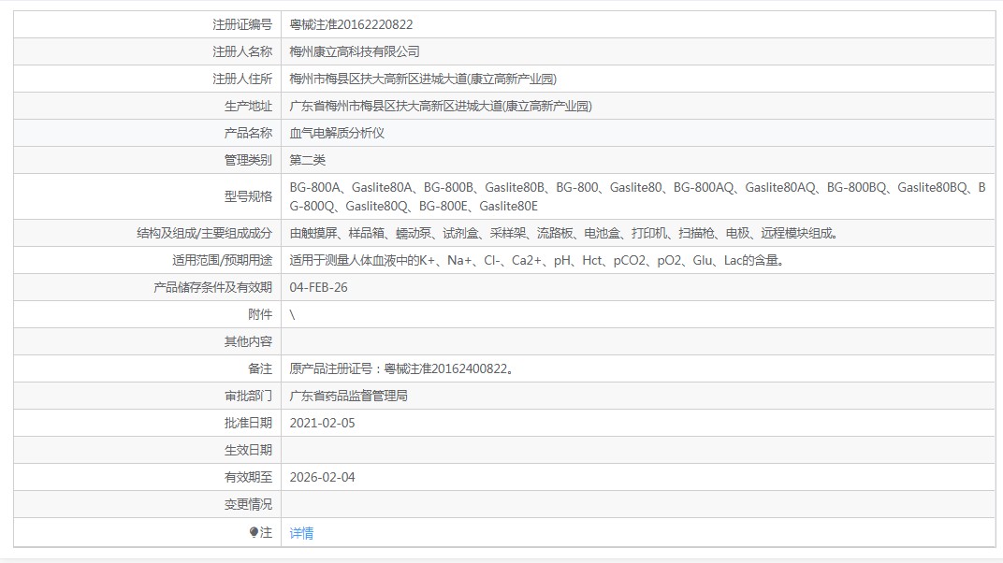1003x563 pixels.
Task: Click the 结构及组成/主要组成成分 label
Action: (204, 233)
